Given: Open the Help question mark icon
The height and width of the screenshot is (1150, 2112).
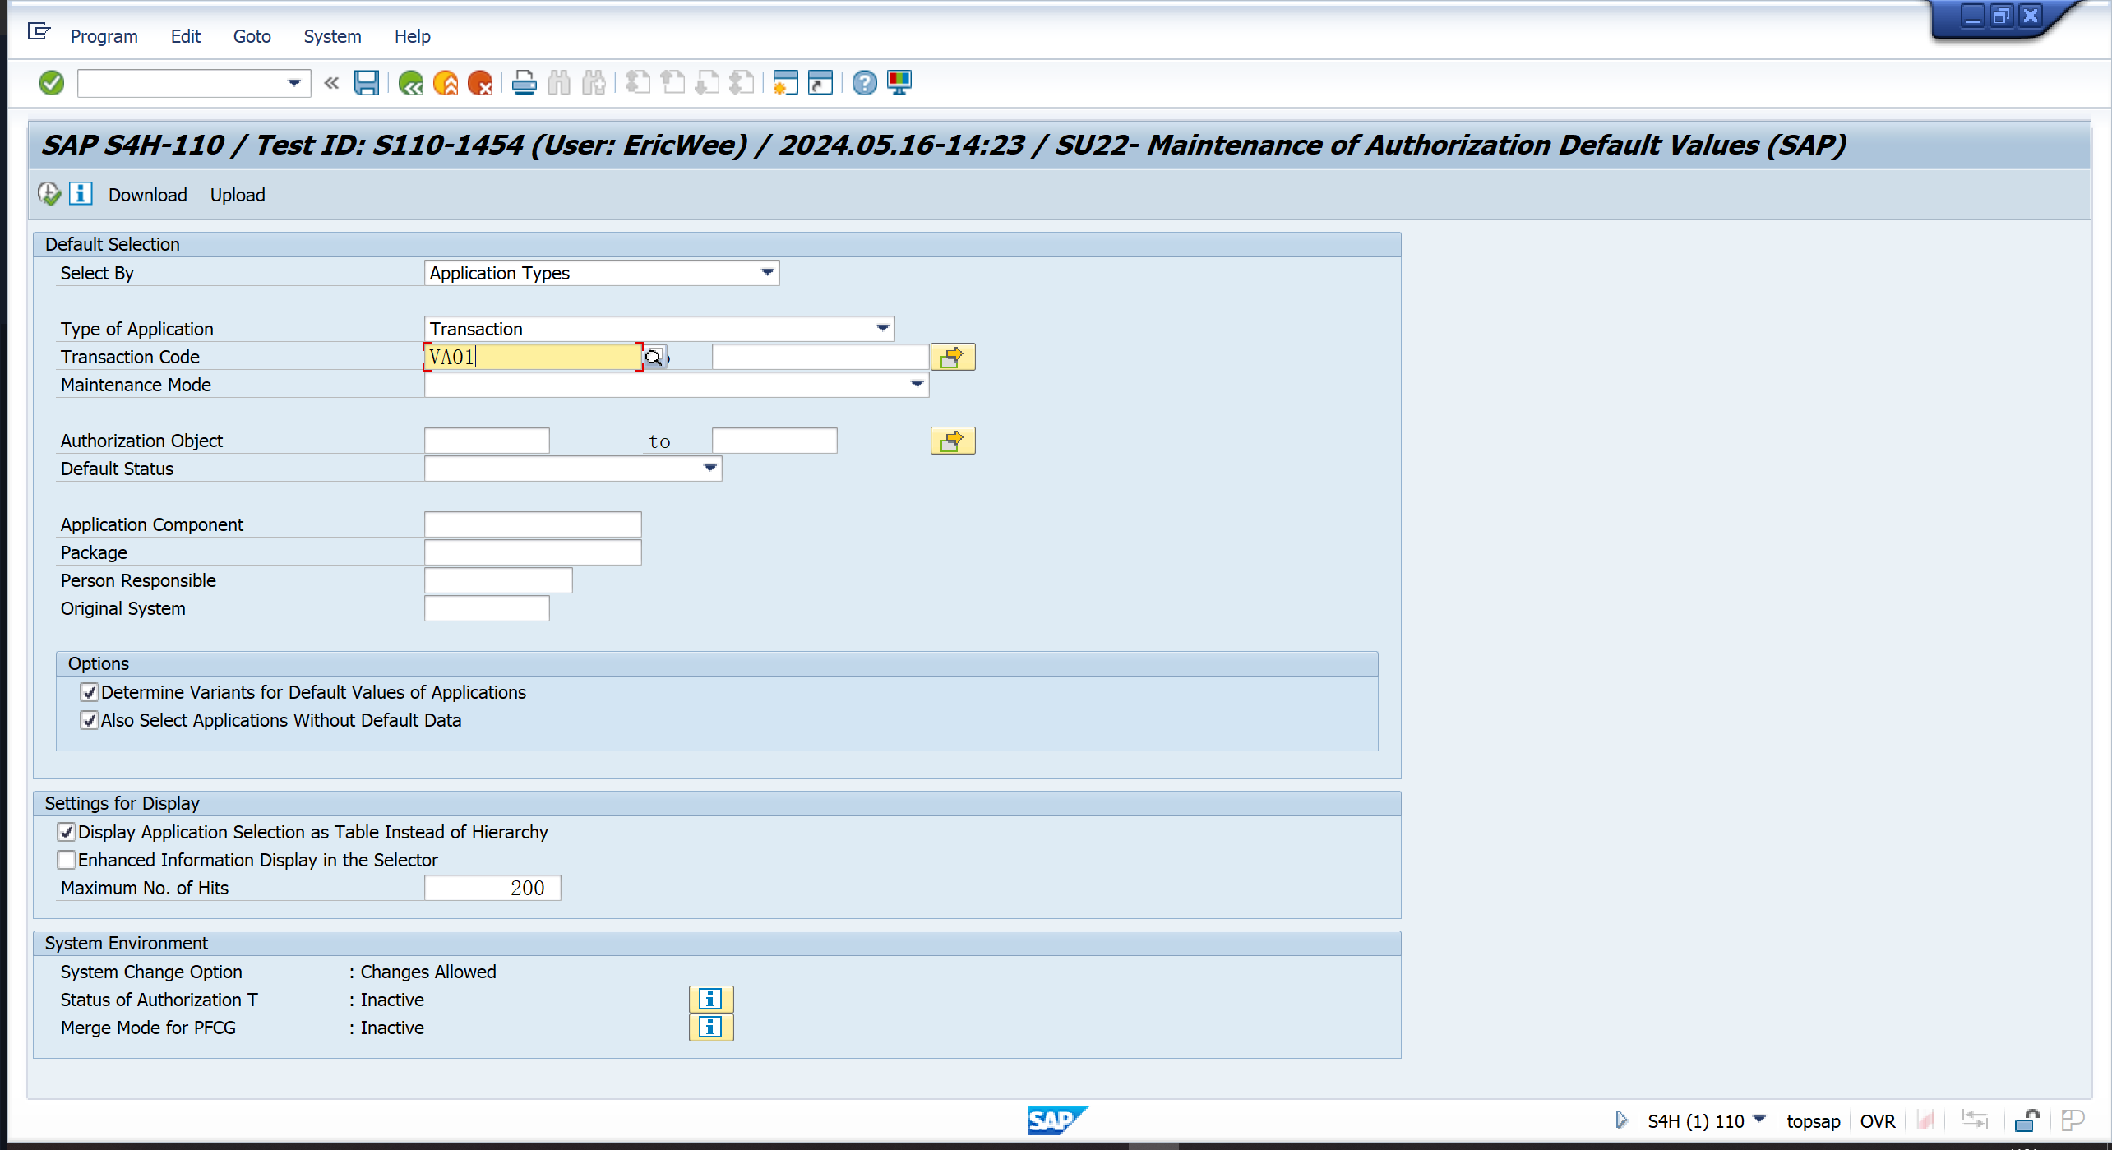Looking at the screenshot, I should coord(864,82).
